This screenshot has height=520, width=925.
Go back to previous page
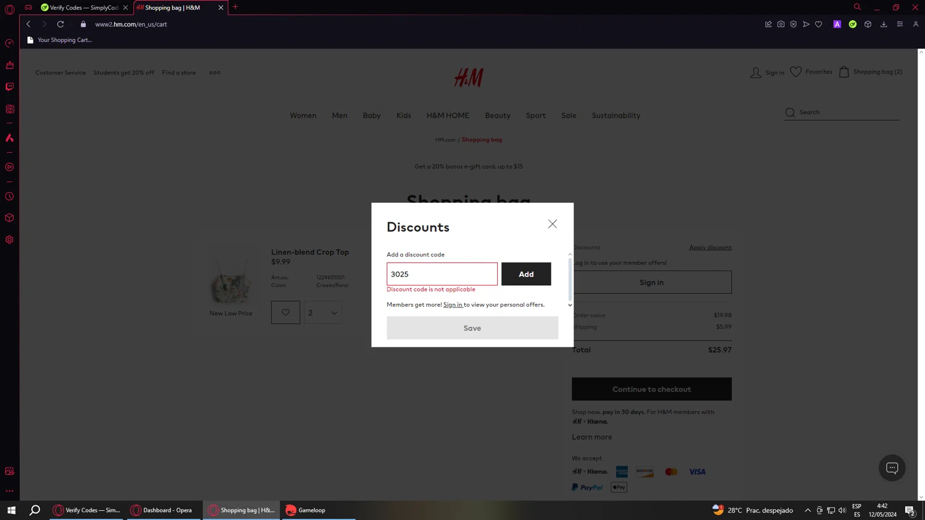[x=28, y=24]
